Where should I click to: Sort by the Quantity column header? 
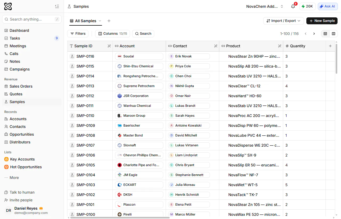(305, 46)
